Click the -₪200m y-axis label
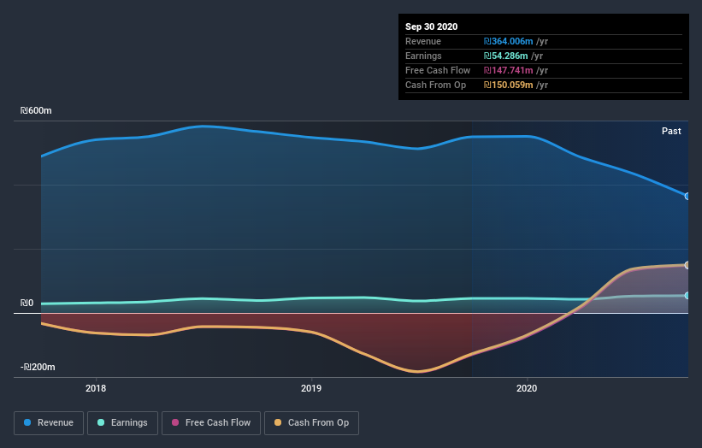The image size is (702, 448). tap(38, 367)
